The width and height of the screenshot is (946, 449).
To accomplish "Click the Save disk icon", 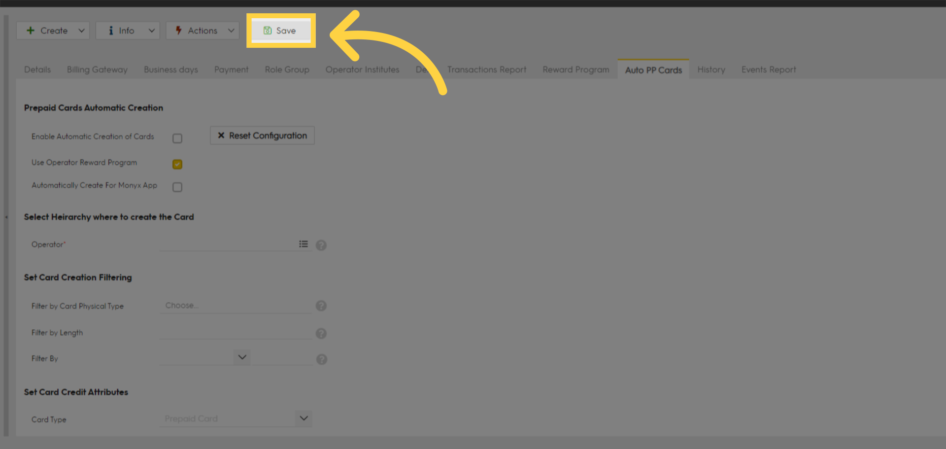I will [x=268, y=31].
